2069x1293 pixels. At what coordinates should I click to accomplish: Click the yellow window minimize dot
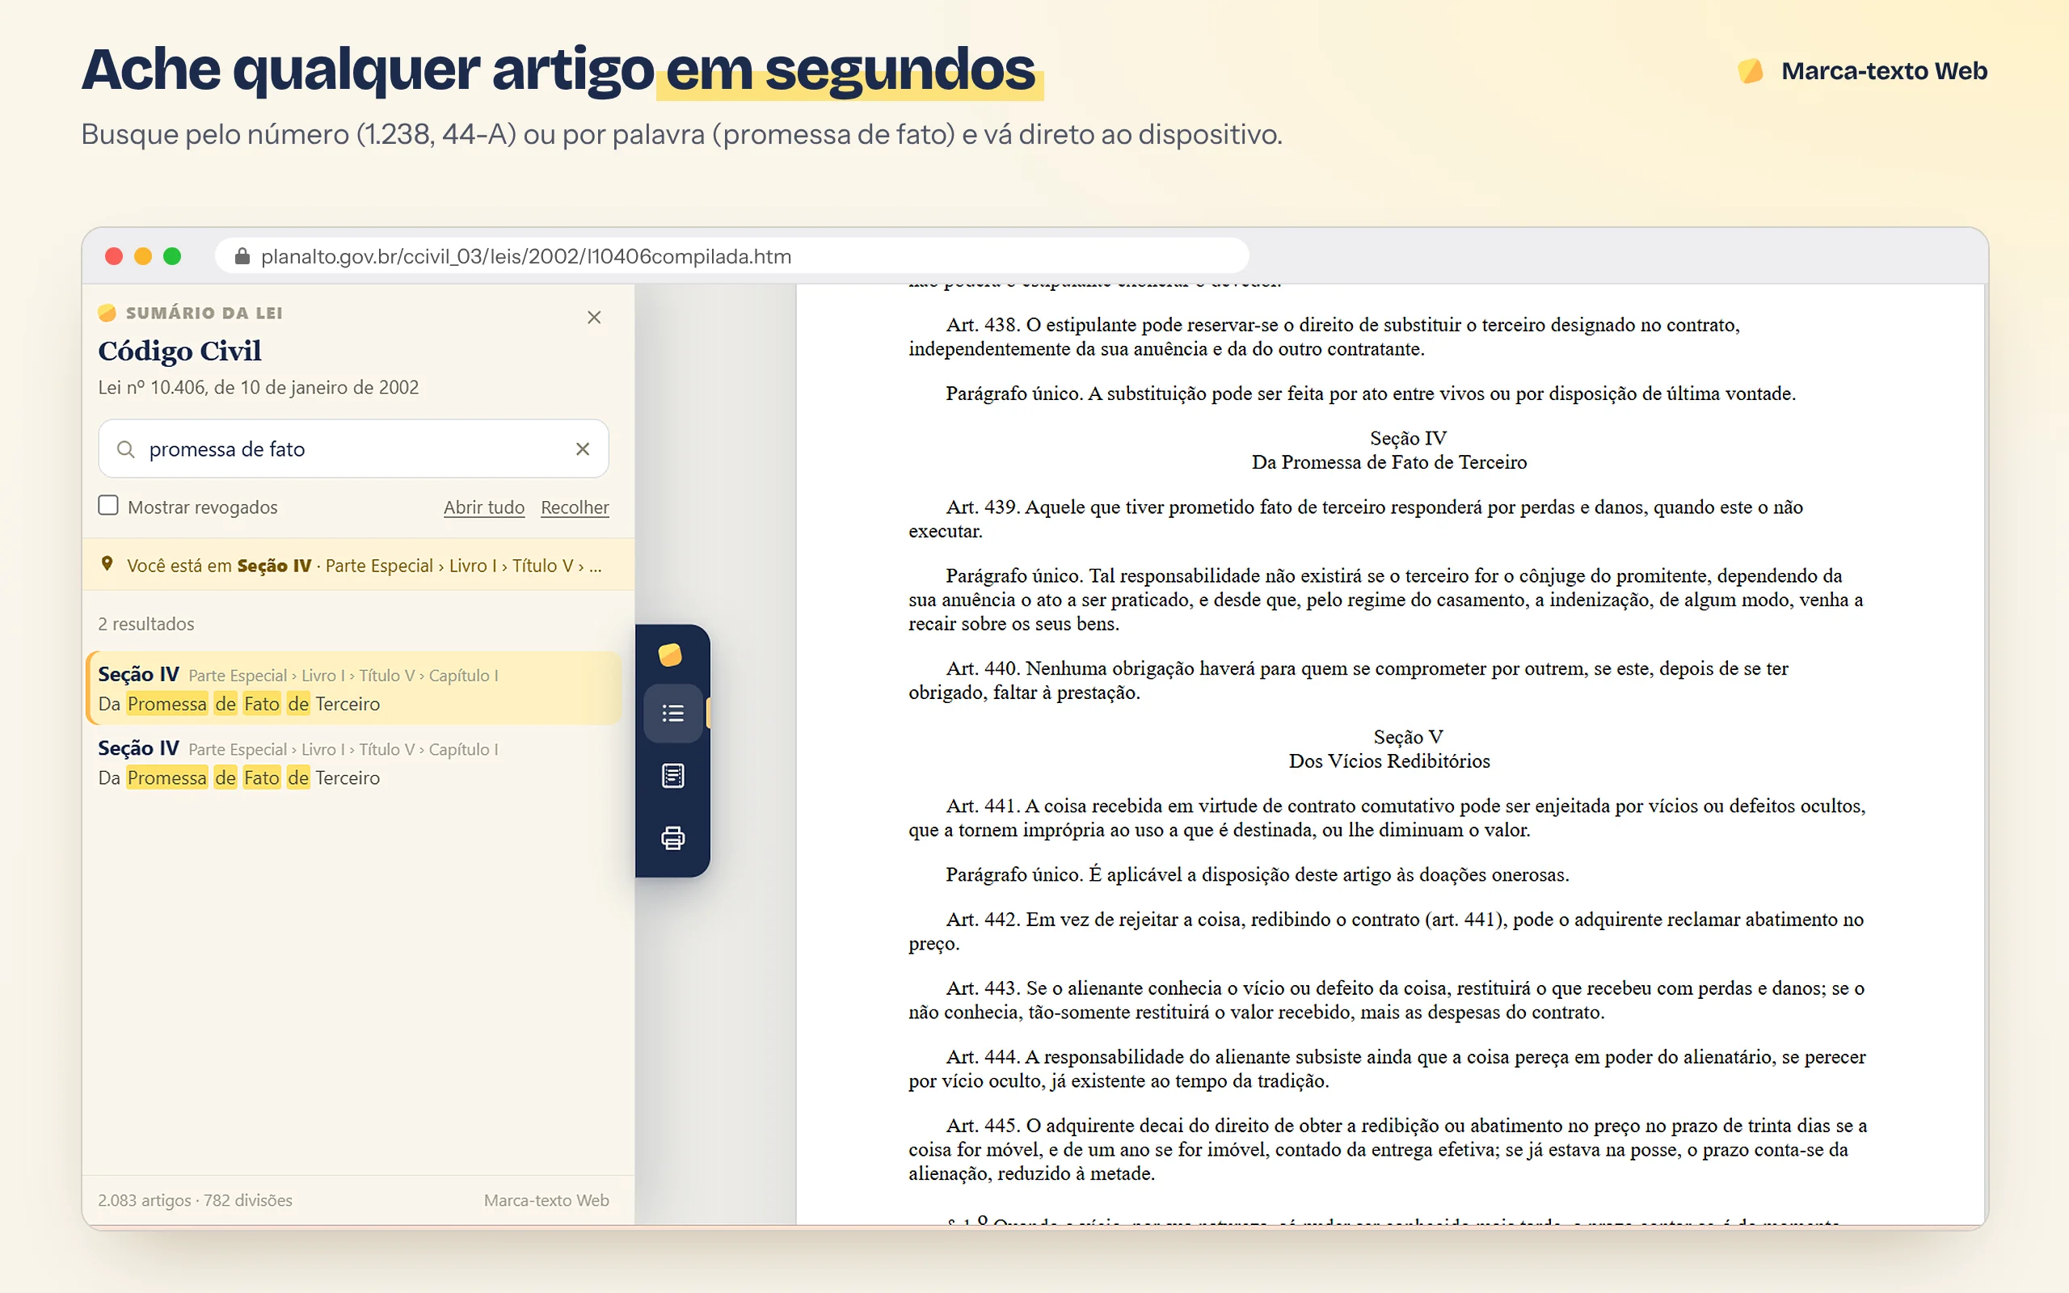pyautogui.click(x=143, y=255)
